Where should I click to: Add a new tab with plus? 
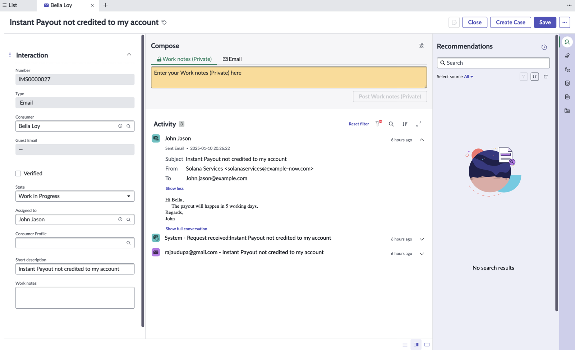click(x=105, y=5)
